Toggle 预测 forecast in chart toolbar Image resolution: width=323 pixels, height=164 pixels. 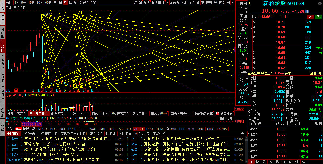tap(209, 3)
